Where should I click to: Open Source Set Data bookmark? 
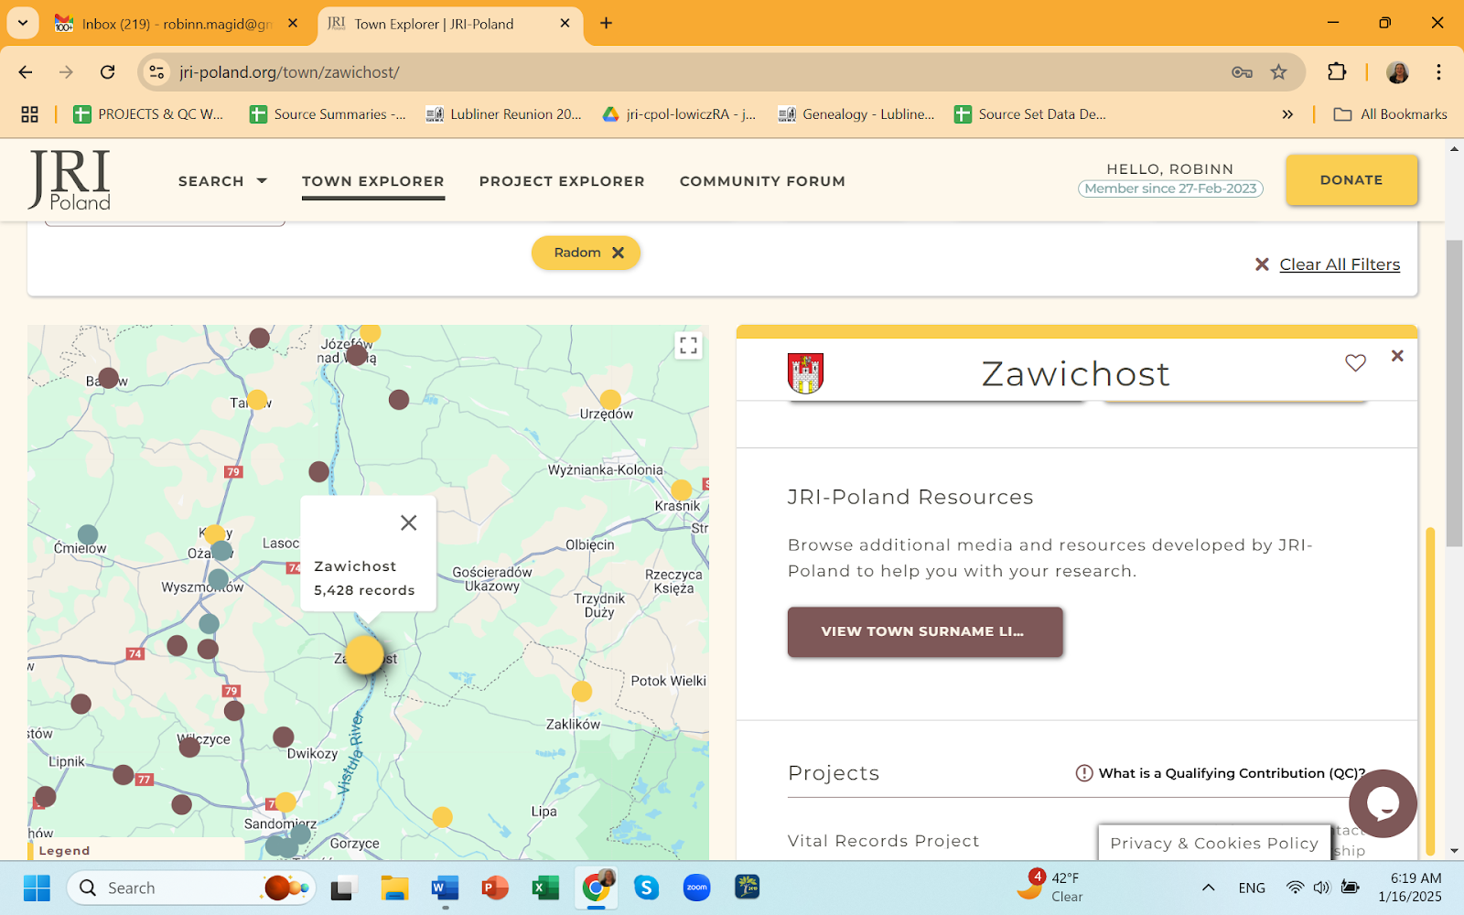(1030, 114)
